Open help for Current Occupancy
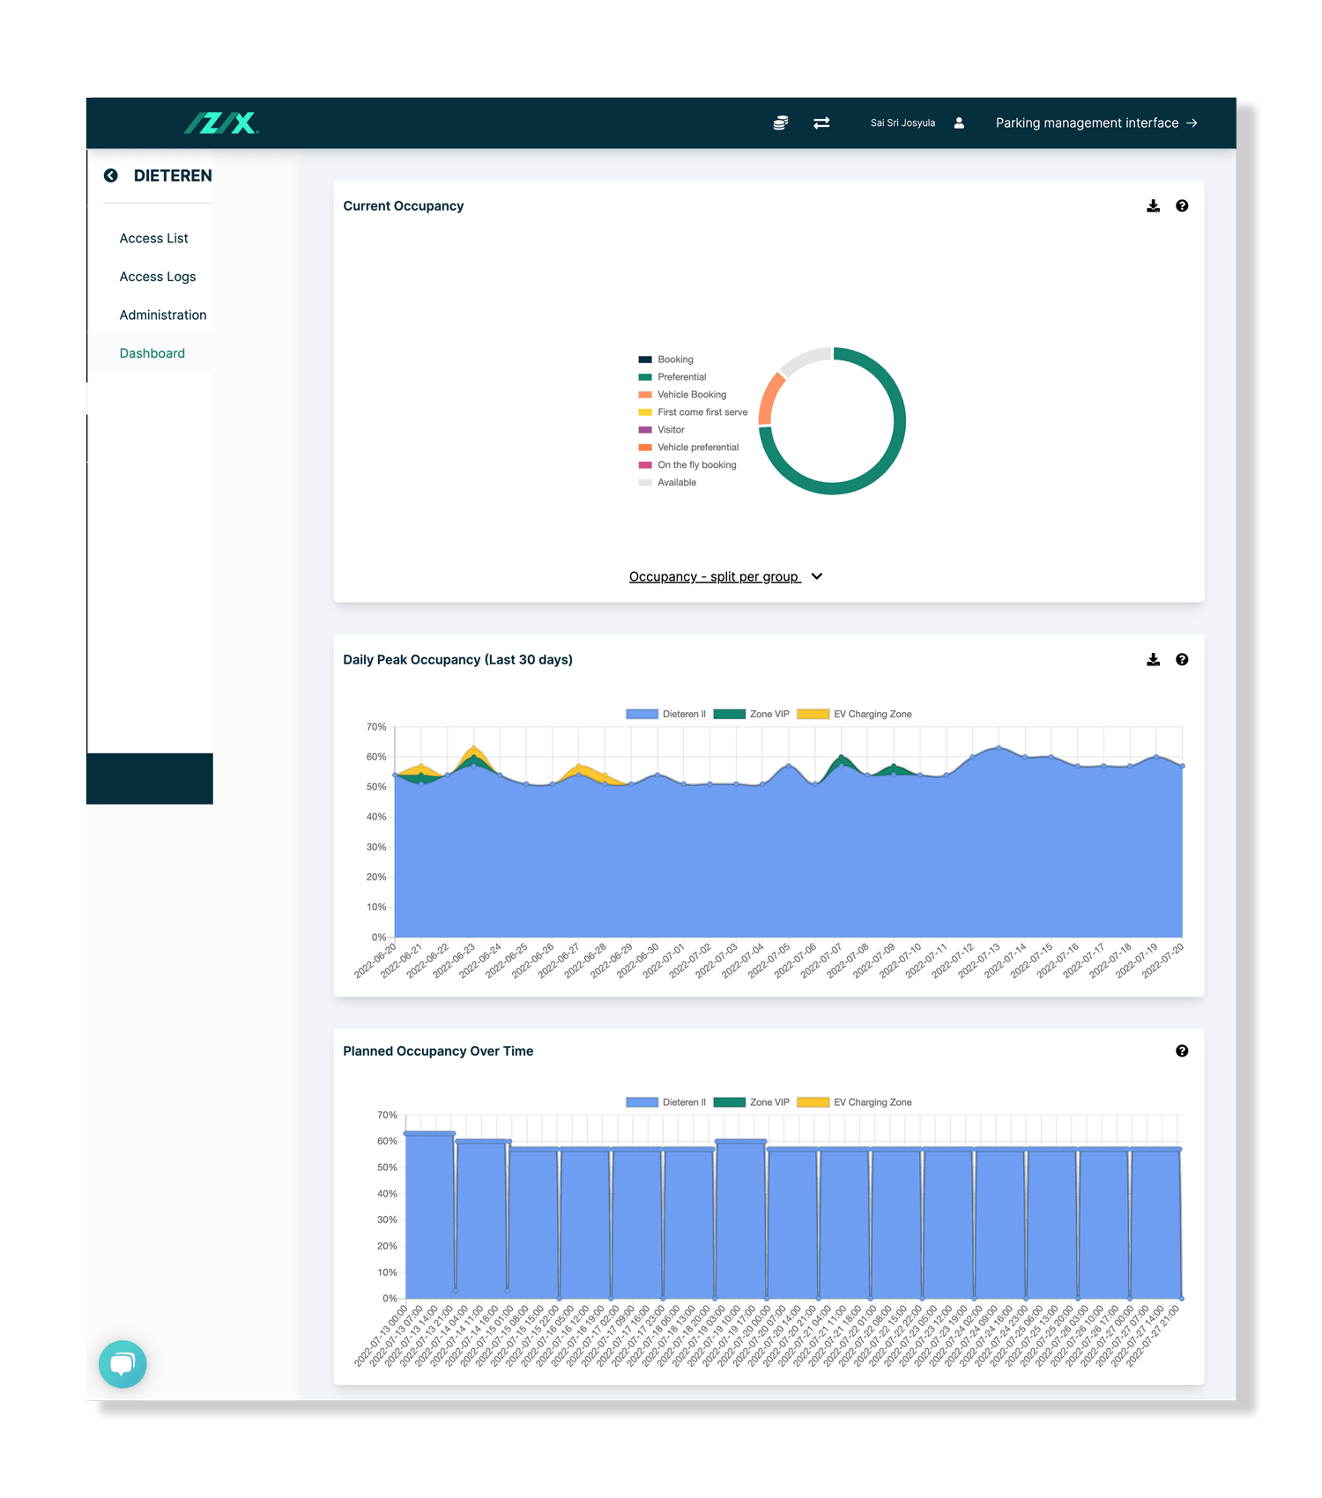 tap(1182, 206)
